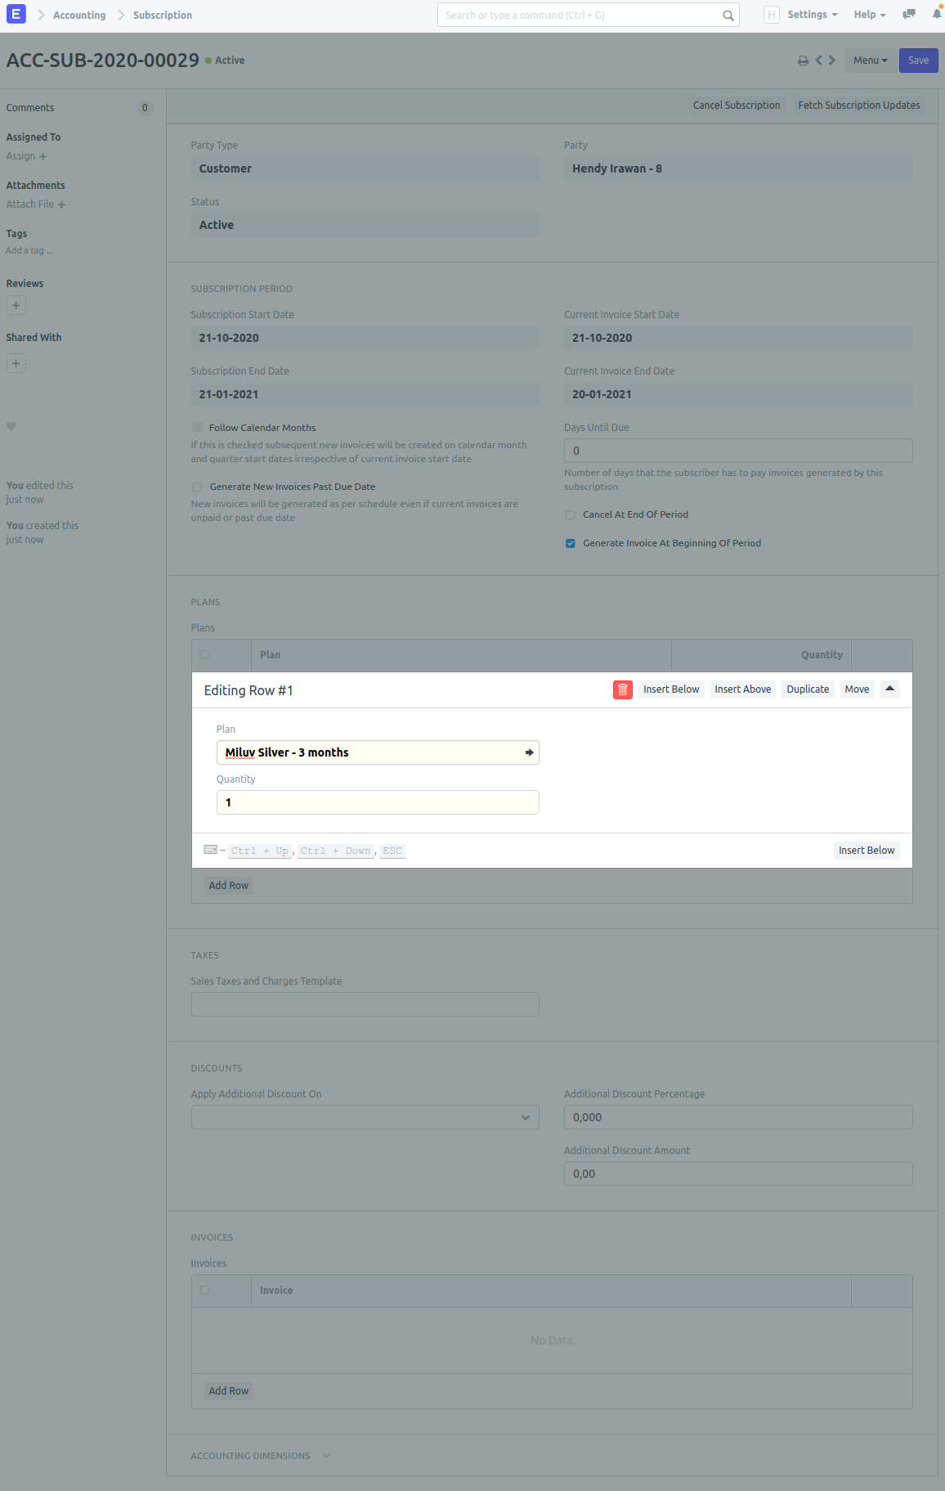945x1491 pixels.
Task: Select all rows in Plans table
Action: click(x=204, y=655)
